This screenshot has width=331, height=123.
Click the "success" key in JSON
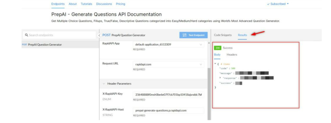[226, 83]
